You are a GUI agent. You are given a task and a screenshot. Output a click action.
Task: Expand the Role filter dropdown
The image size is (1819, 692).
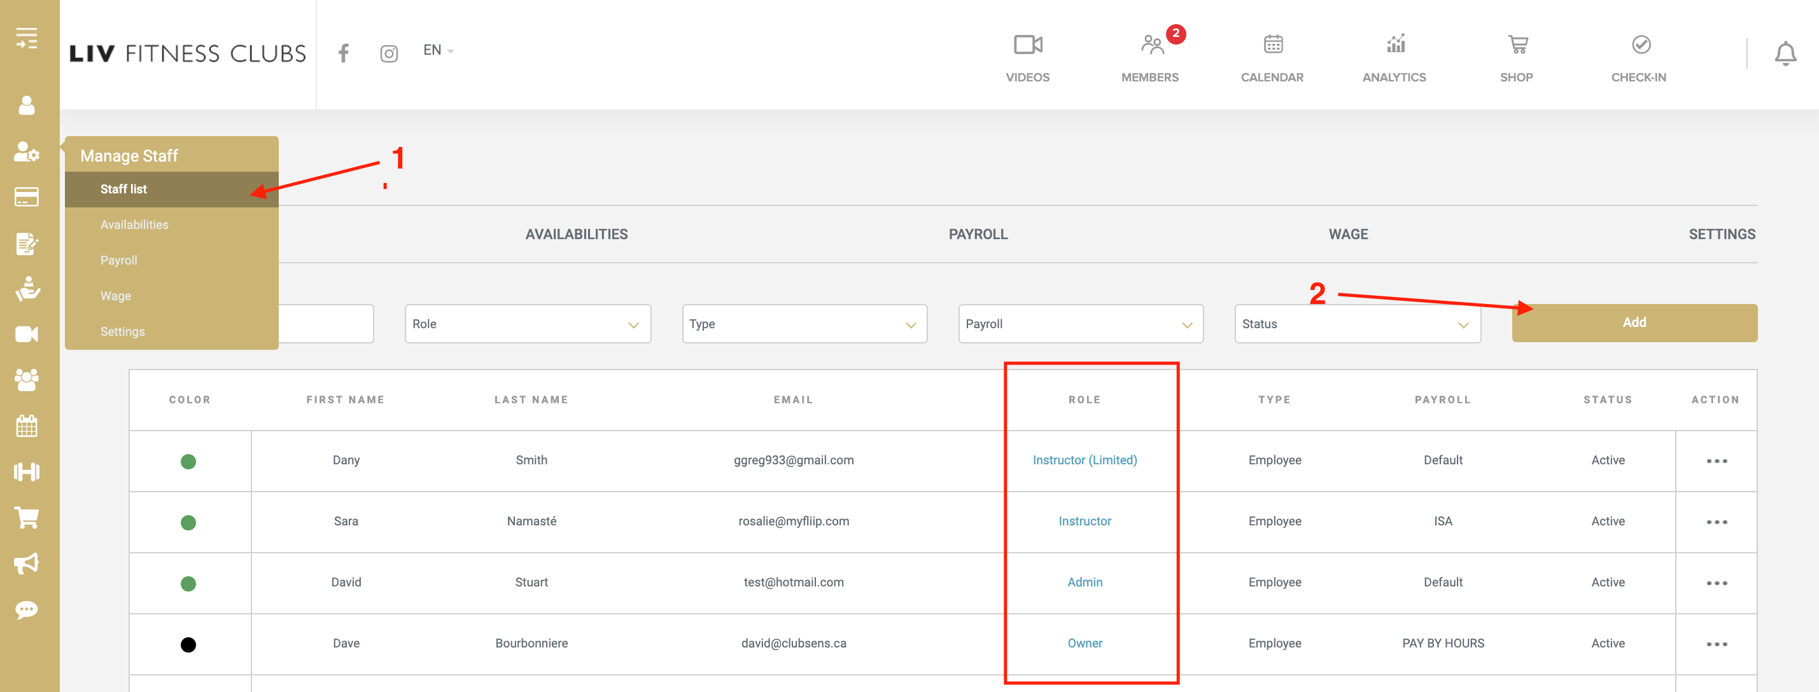[x=527, y=324]
